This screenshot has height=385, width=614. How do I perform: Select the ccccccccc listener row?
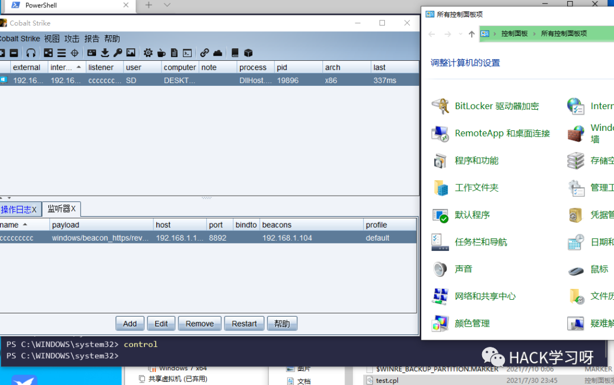coord(208,238)
